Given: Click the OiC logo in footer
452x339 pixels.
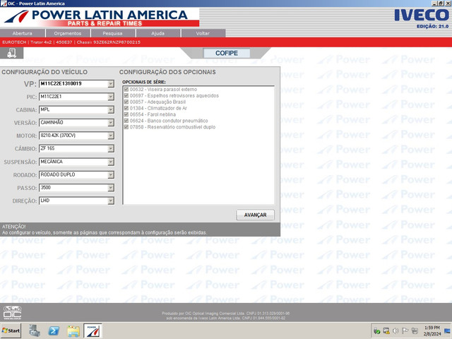Looking at the screenshot, I should [x=12, y=312].
